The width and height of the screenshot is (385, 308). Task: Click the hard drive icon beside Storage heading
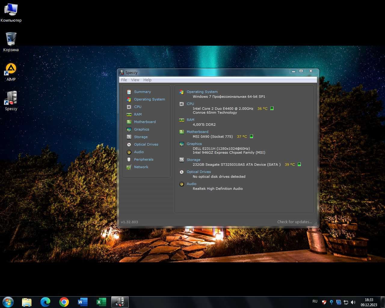(x=182, y=160)
